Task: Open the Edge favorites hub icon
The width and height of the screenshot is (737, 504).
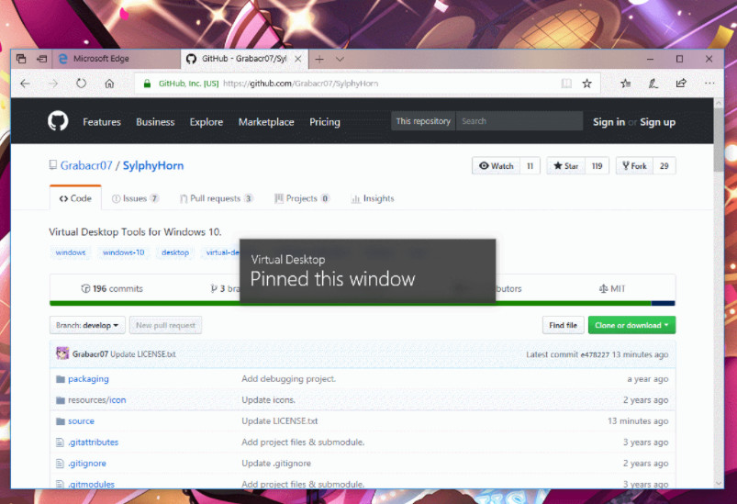Action: (625, 84)
